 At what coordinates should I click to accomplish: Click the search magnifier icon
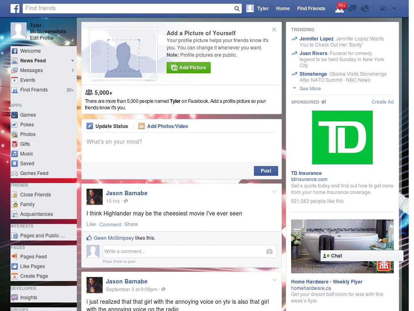[x=237, y=9]
